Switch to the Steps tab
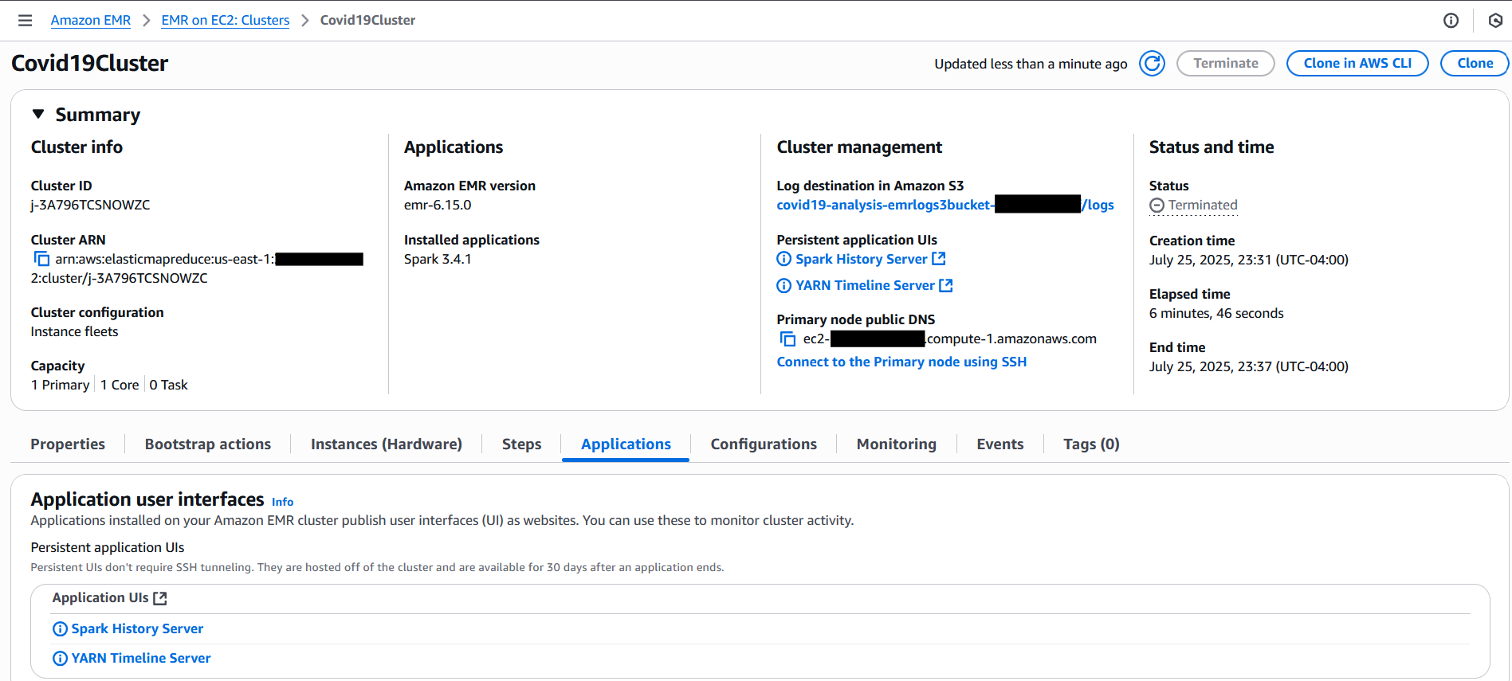 521,444
